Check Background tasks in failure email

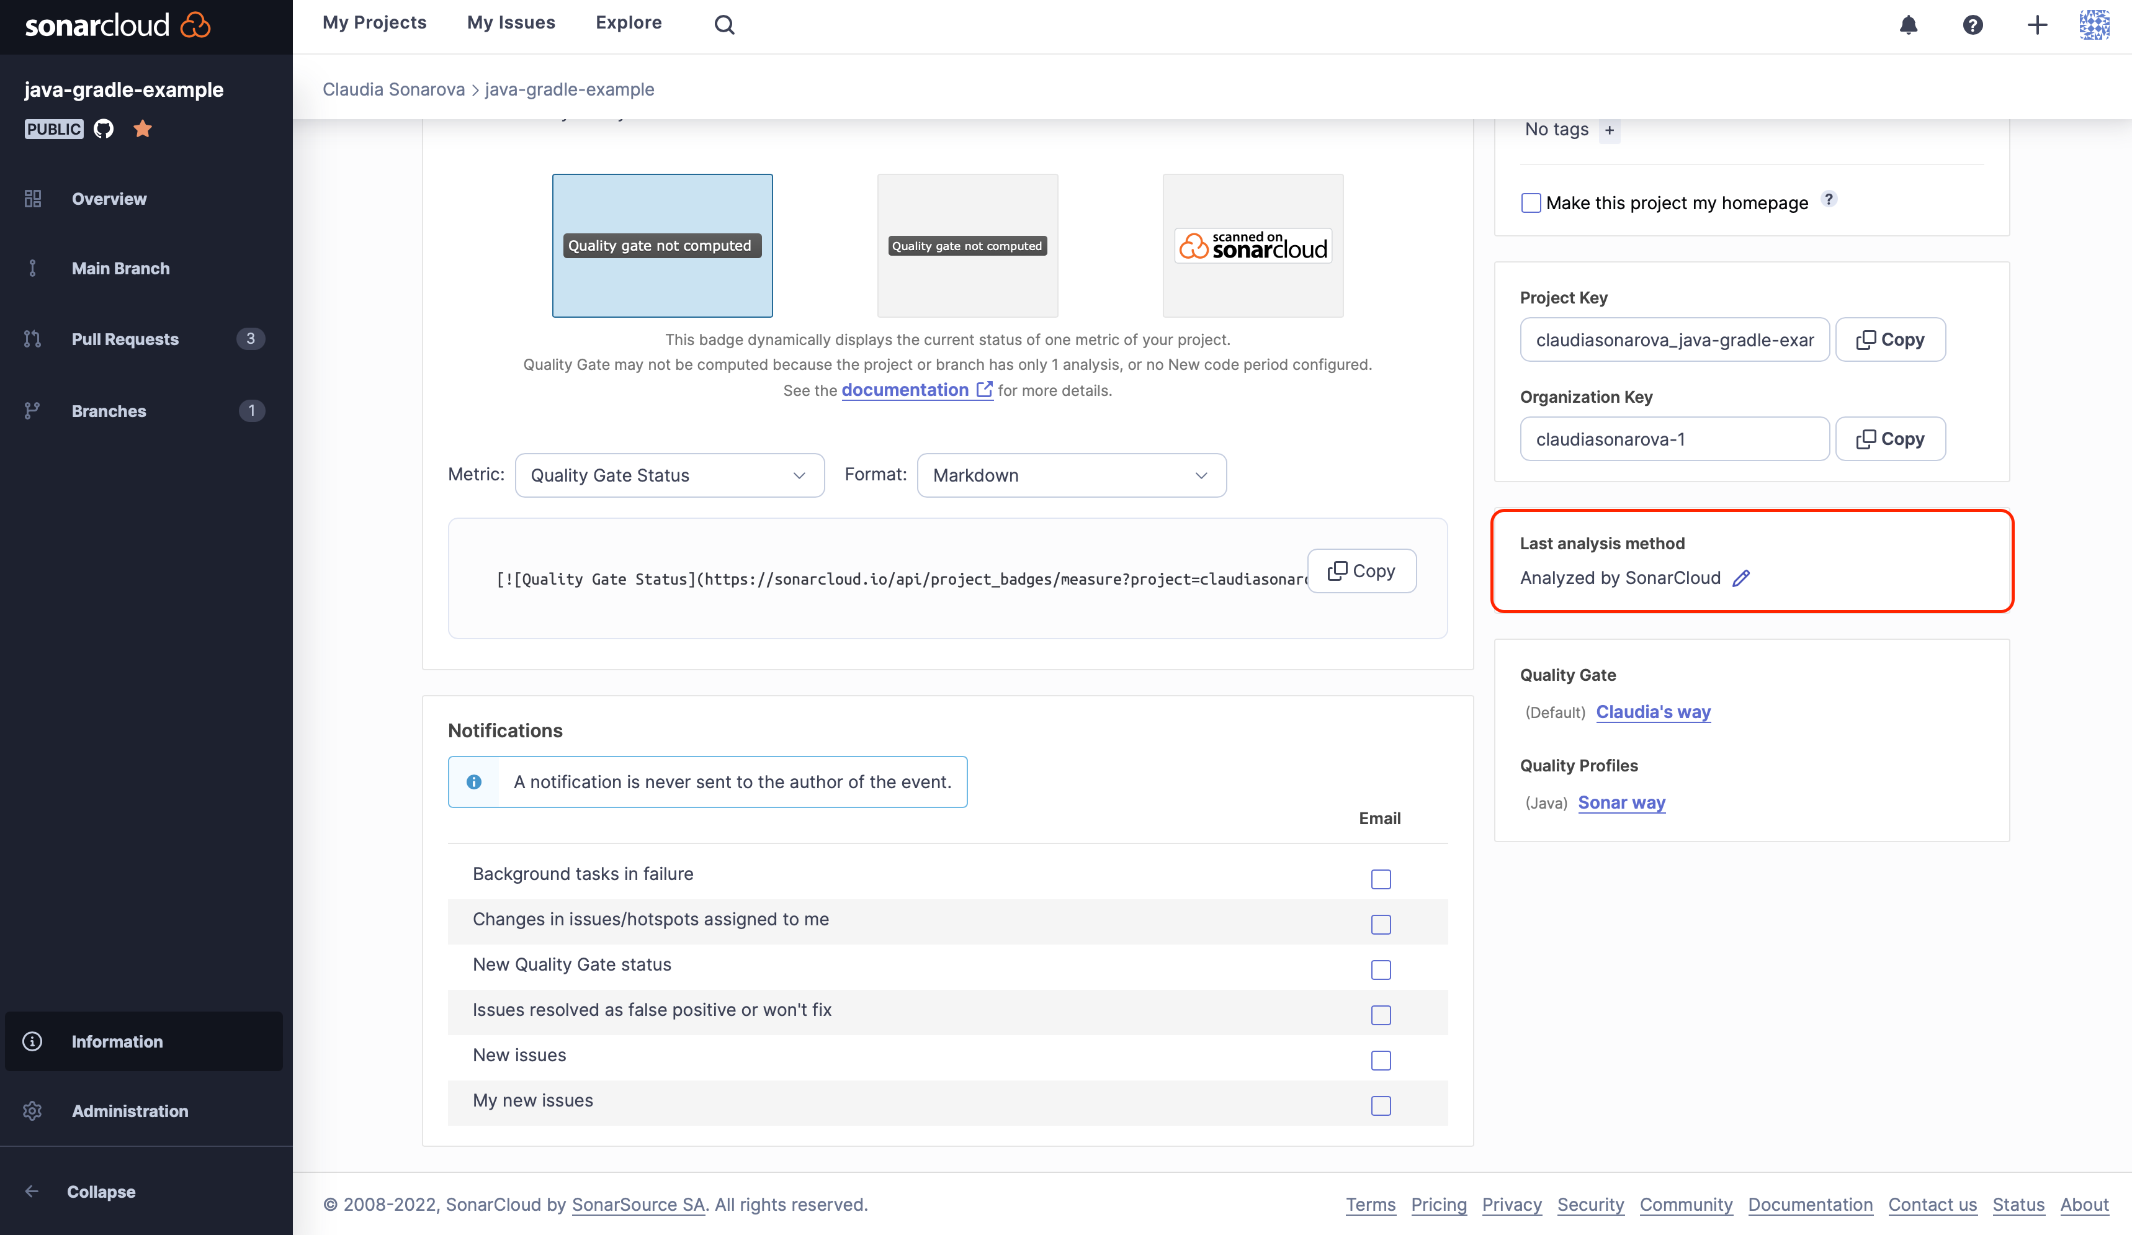(x=1381, y=879)
